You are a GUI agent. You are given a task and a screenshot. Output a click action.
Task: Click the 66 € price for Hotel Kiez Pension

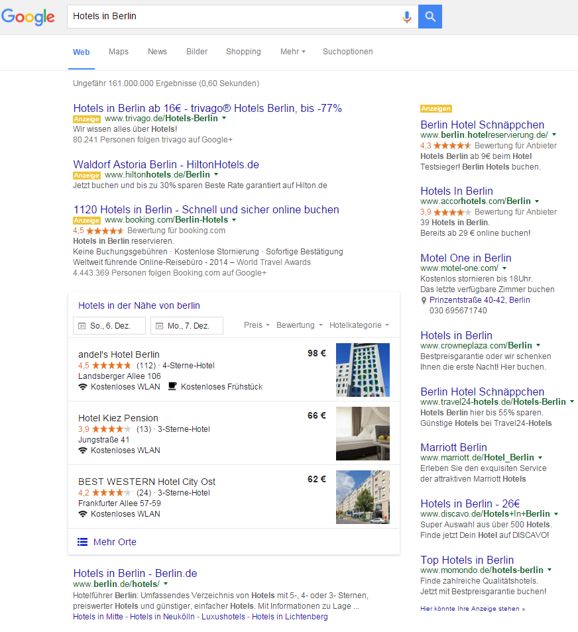pyautogui.click(x=317, y=415)
